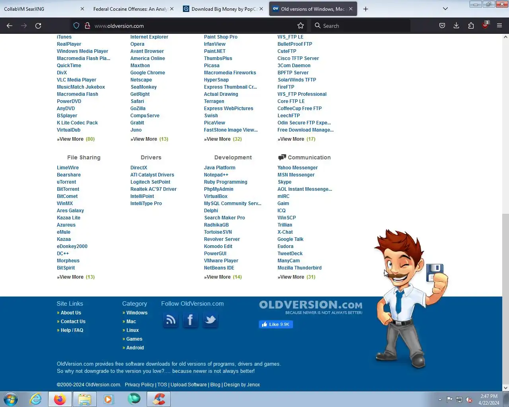
Task: Close the Federal Cocaine Offenses tab
Action: 172,9
